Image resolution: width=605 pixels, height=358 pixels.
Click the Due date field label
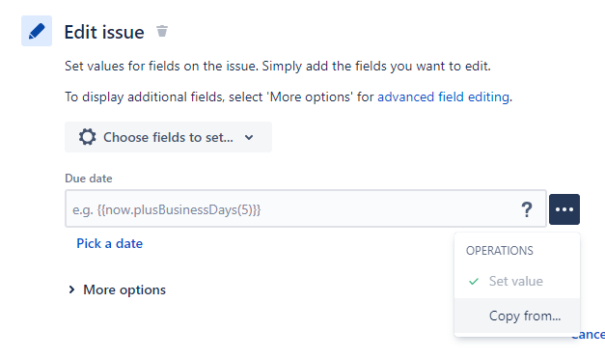(x=89, y=179)
